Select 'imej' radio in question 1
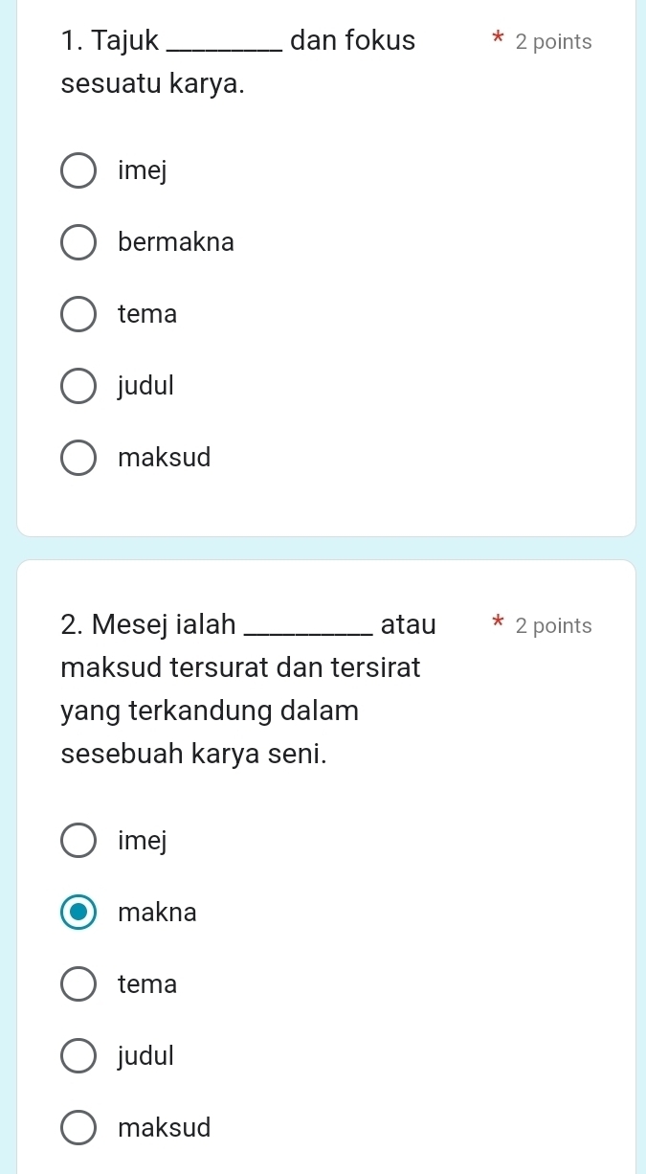The image size is (646, 1174). click(78, 171)
